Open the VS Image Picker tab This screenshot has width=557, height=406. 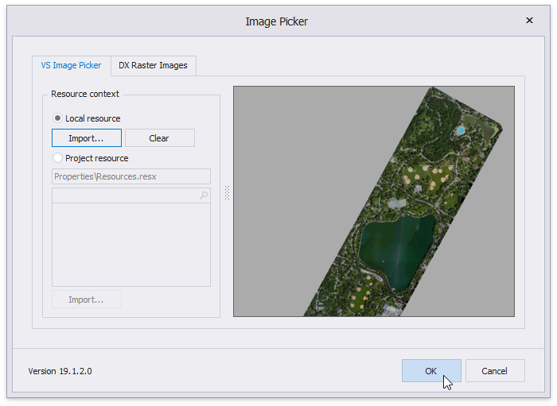tap(71, 65)
